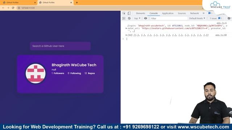This screenshot has width=232, height=130.
Task: Switch to the Elements tab
Action: (140, 13)
